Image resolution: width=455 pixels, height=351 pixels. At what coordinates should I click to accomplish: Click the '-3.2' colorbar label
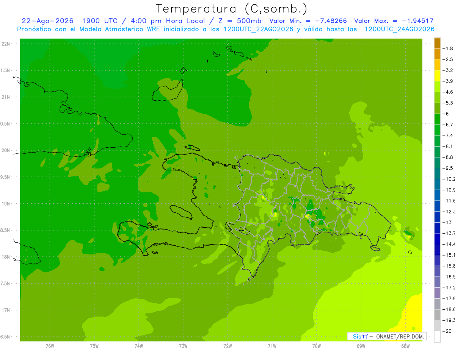(448, 70)
